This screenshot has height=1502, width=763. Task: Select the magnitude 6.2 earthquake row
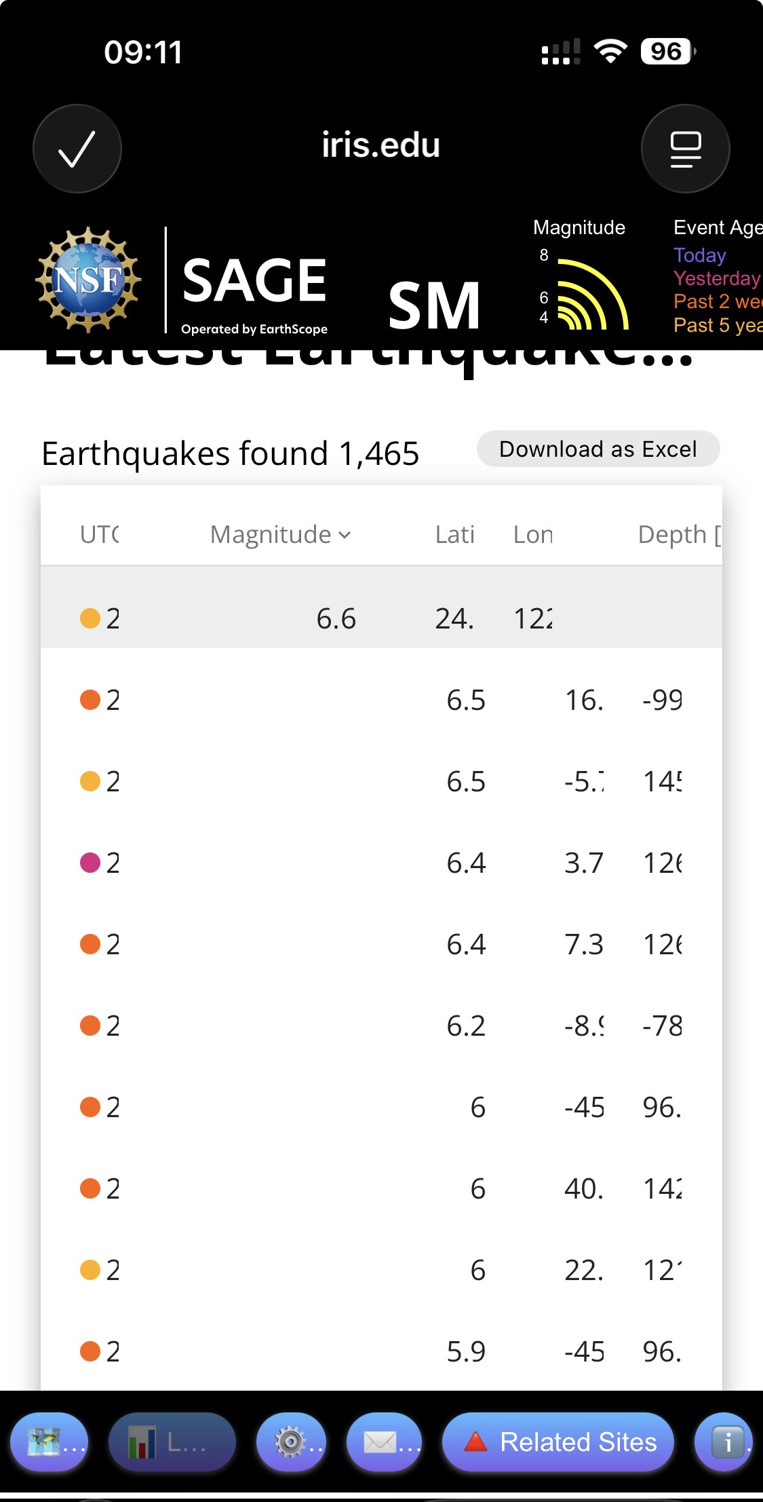(x=380, y=1026)
